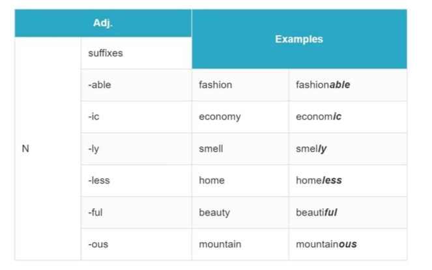
Task: Select the suffixes label cell
Action: pyautogui.click(x=136, y=53)
